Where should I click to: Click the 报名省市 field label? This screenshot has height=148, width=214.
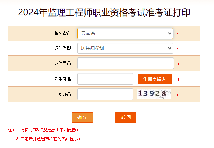tap(63, 34)
